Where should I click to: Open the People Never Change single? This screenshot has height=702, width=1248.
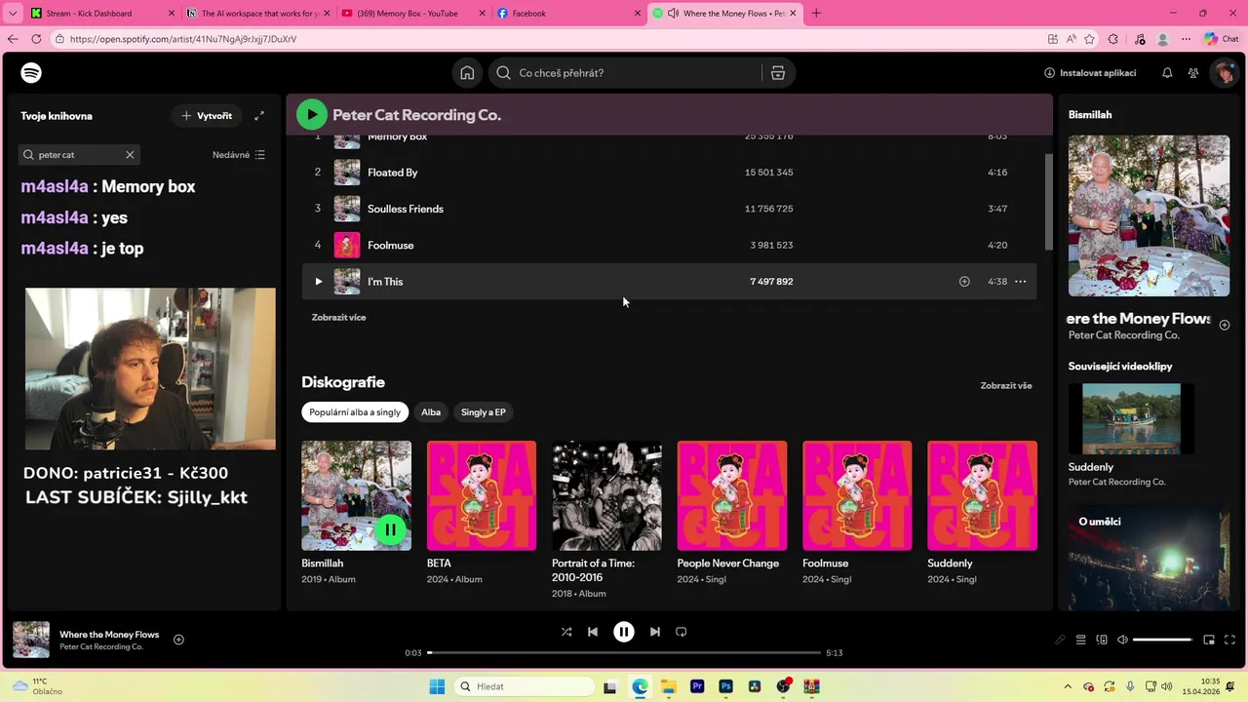pyautogui.click(x=732, y=495)
